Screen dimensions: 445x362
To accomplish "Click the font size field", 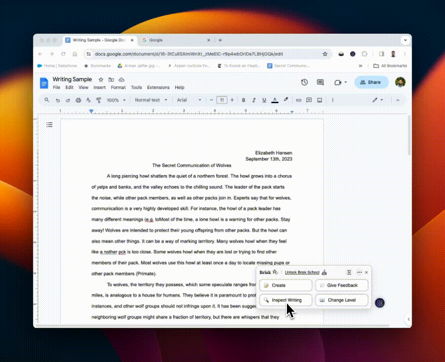I will tap(221, 100).
